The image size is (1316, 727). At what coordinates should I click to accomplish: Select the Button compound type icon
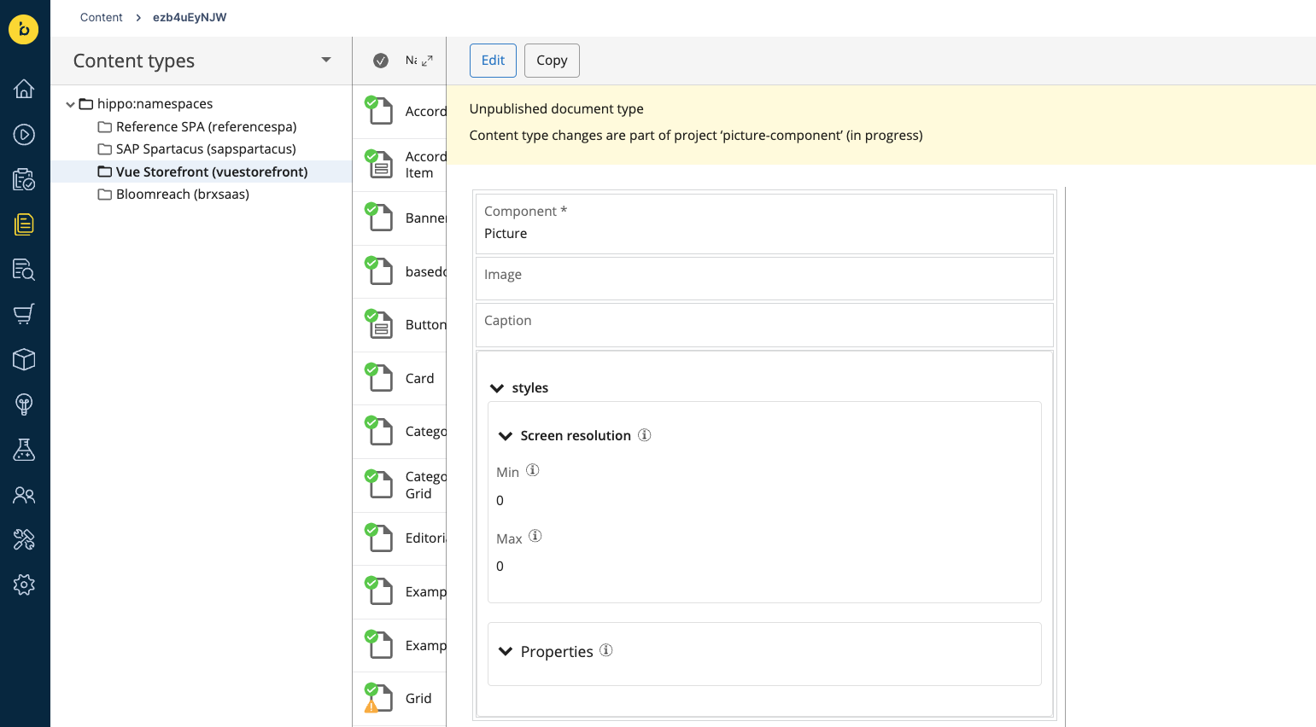click(379, 324)
